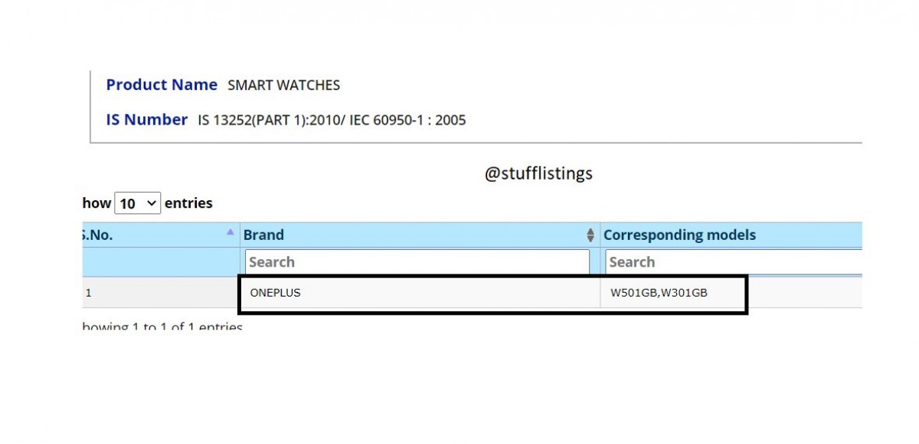919x444 pixels.
Task: Click the Product Name label
Action: point(162,85)
